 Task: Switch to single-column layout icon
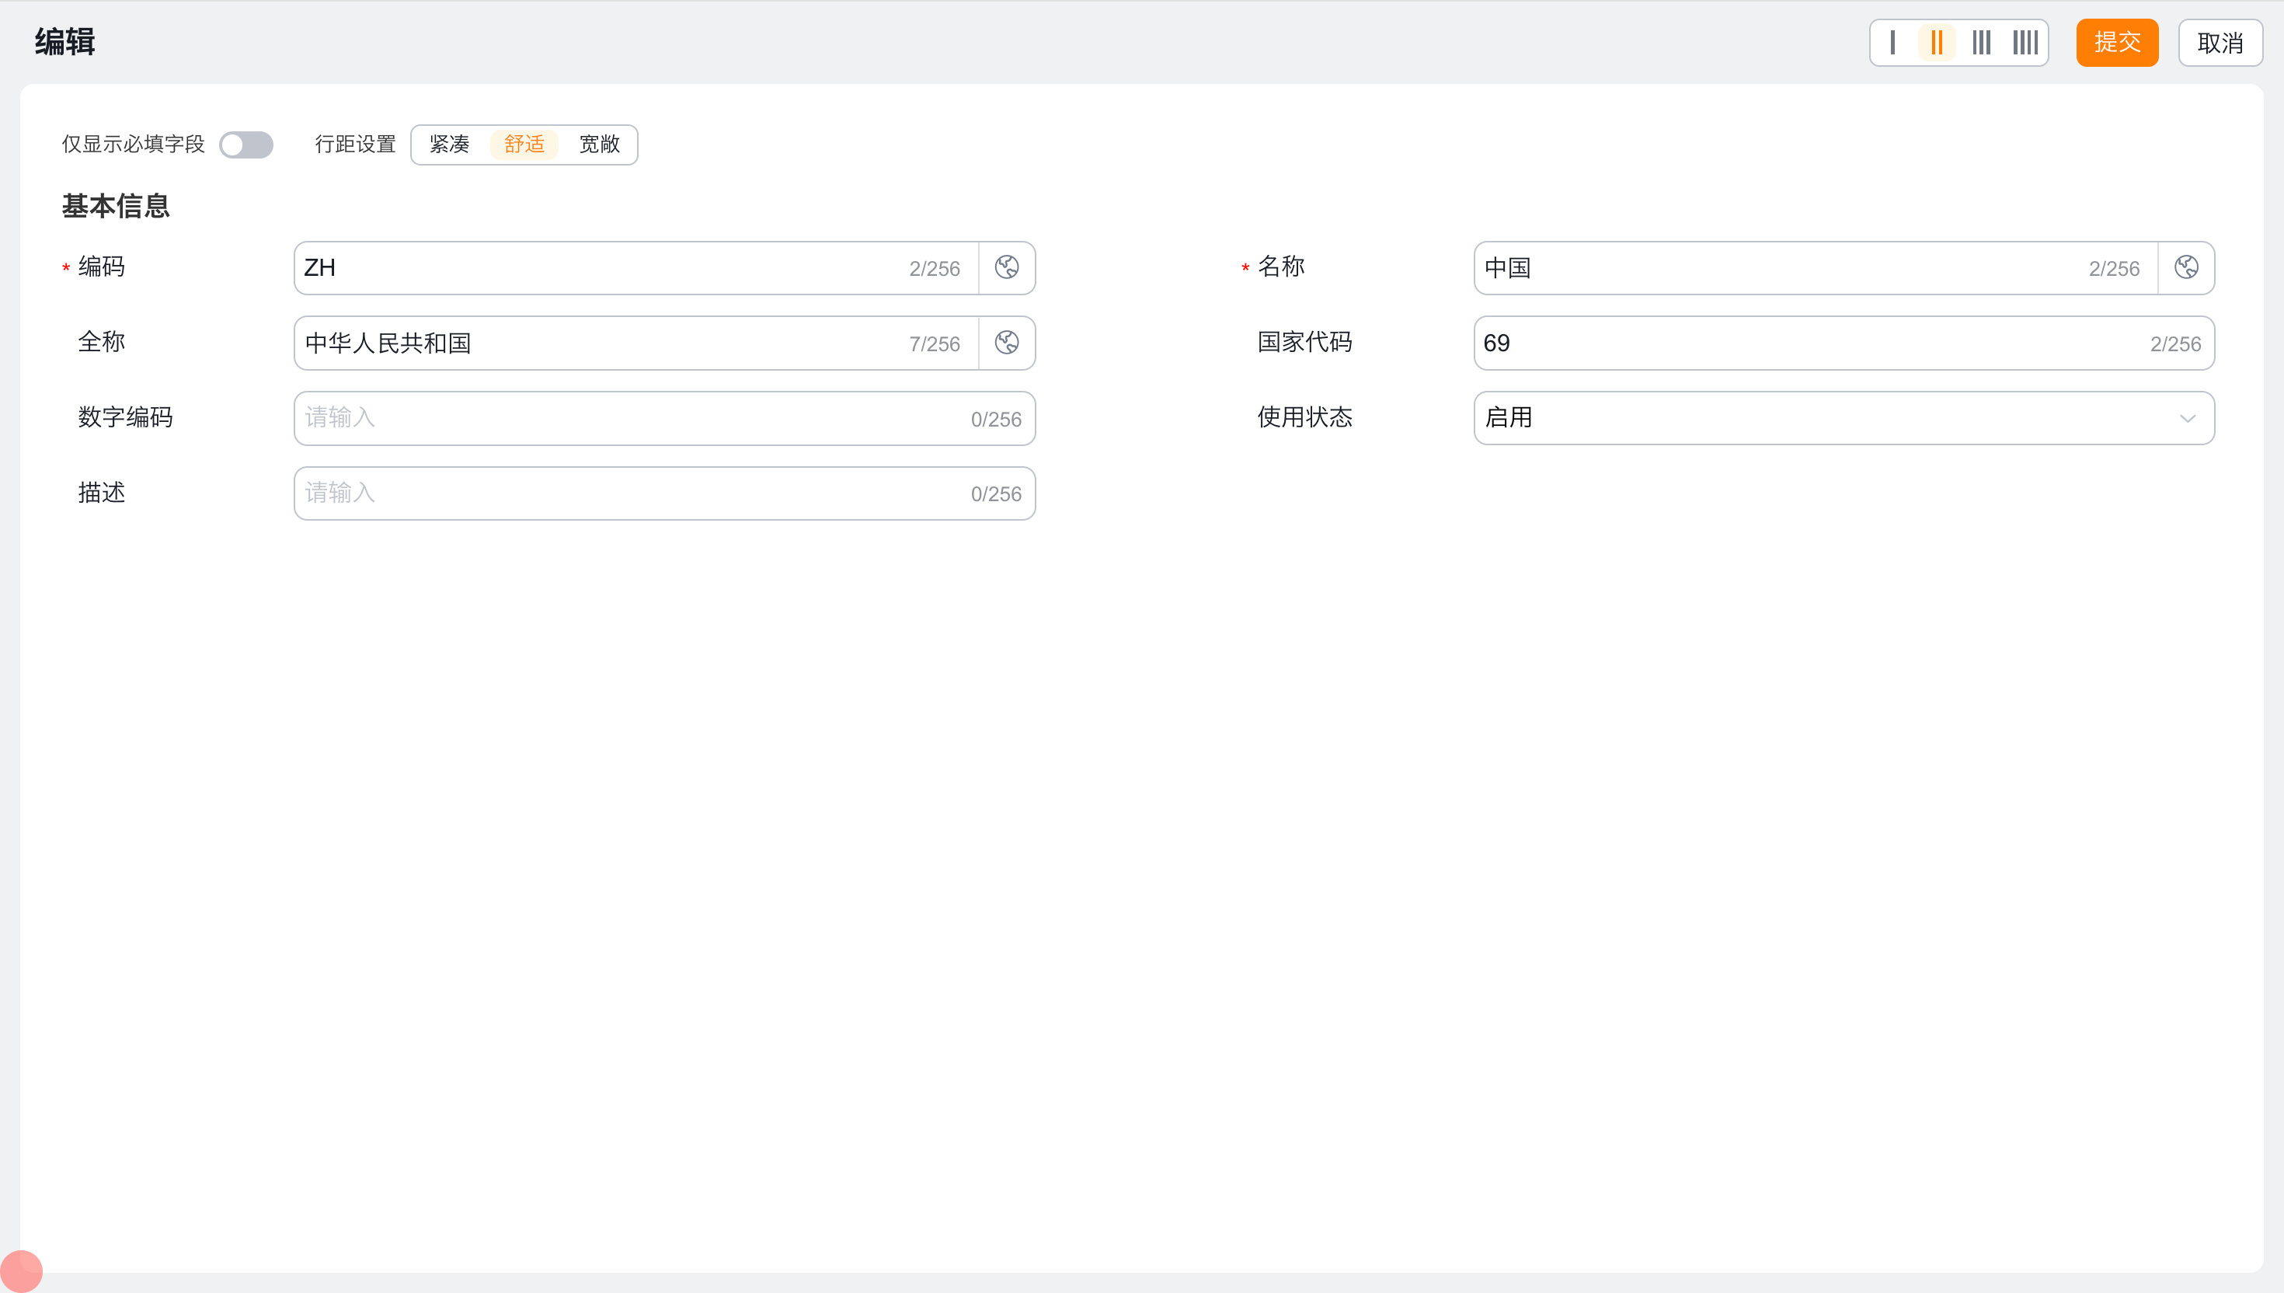(1892, 43)
